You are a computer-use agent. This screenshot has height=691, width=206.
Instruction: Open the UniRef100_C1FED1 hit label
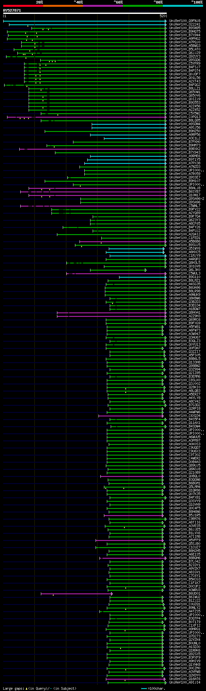coord(185,238)
